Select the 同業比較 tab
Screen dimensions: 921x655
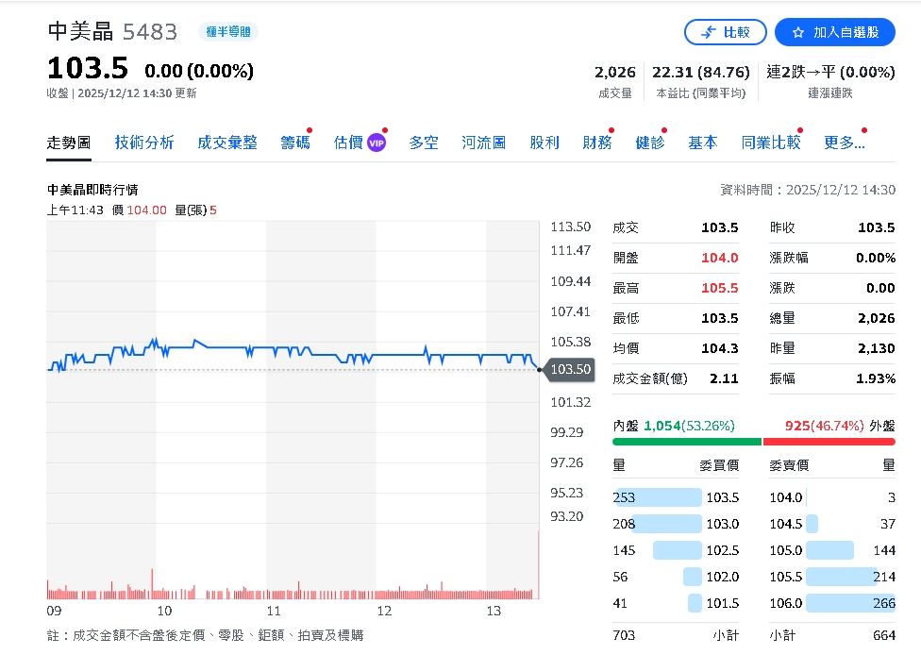click(770, 142)
